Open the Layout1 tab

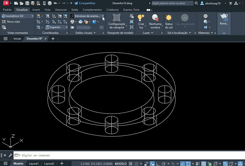34,164
